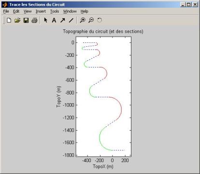This screenshot has width=200, height=174.
Task: Enable the Zoom Out magnifier
Action: [91, 20]
